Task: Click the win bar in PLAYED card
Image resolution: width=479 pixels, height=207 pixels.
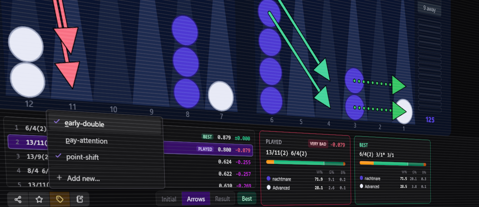Action: tap(306, 163)
